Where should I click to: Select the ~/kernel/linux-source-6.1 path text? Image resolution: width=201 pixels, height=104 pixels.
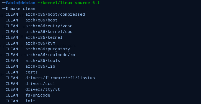point(69,3)
